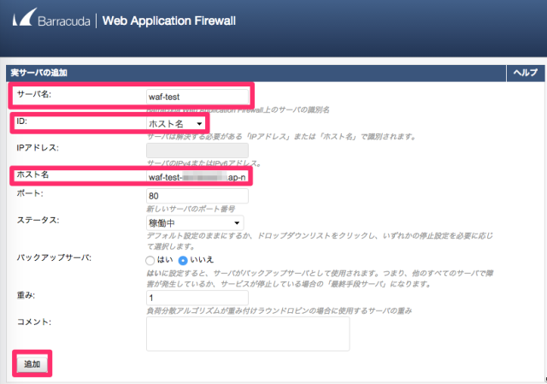
Task: Select the いいえ backup server radio
Action: click(183, 260)
